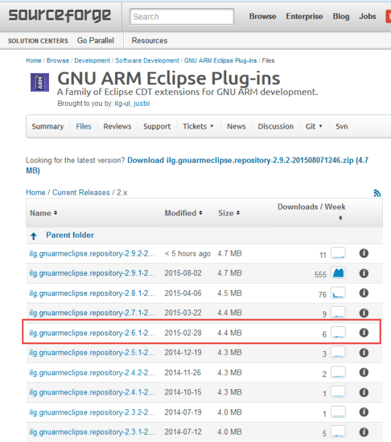View info icon for repository-2.3.2 file
Viewport: 391px width, 442px height.
364,412
